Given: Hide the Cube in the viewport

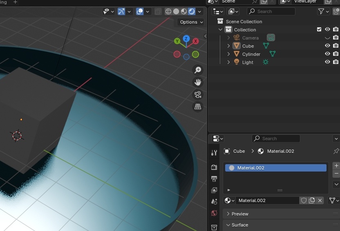Looking at the screenshot, I should 327,46.
